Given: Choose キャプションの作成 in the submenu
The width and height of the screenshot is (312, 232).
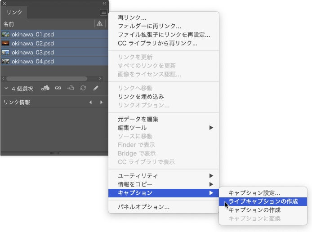Looking at the screenshot, I should (263, 210).
